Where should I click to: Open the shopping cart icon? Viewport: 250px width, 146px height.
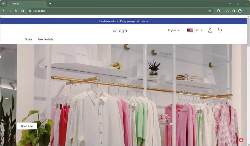pyautogui.click(x=220, y=30)
